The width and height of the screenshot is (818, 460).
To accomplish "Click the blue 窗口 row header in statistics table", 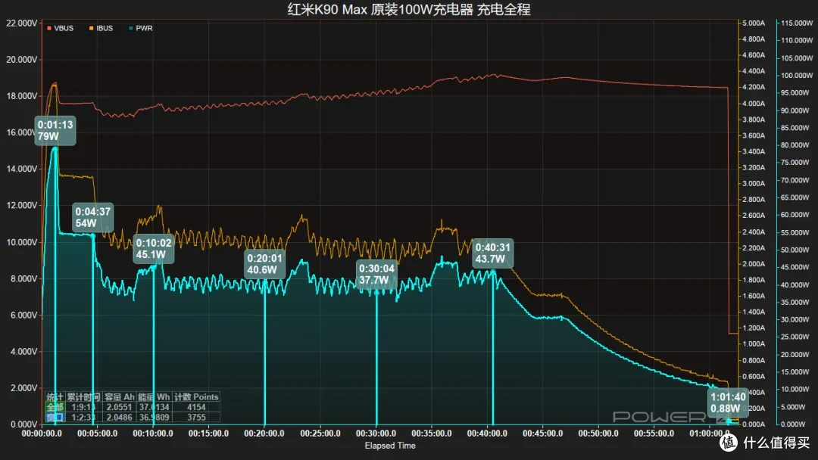I will coord(55,418).
